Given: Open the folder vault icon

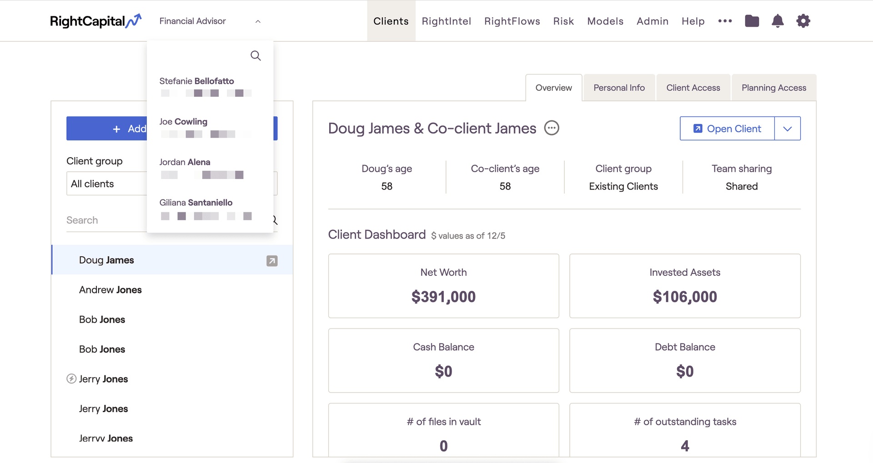Looking at the screenshot, I should (752, 21).
